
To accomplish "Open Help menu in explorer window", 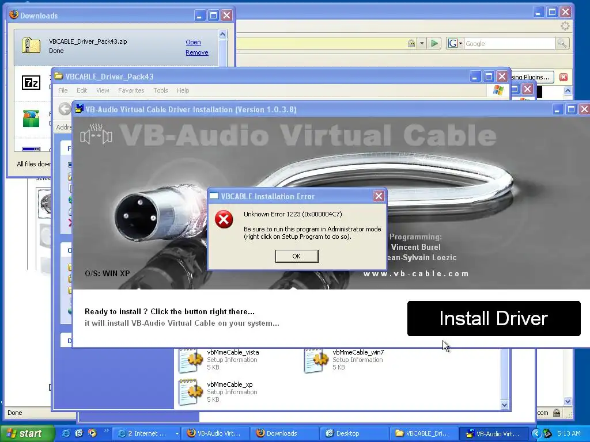I will (183, 90).
